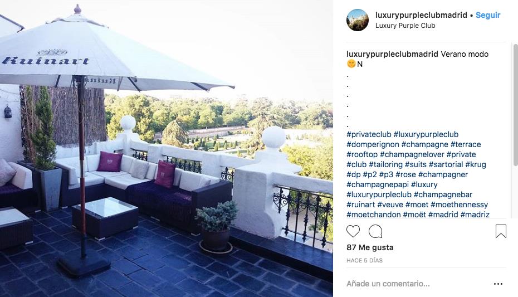
Task: Click the caption scrollbar
Action: pos(515,105)
